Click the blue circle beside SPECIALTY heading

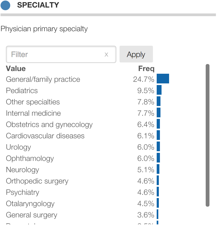(x=5, y=5)
